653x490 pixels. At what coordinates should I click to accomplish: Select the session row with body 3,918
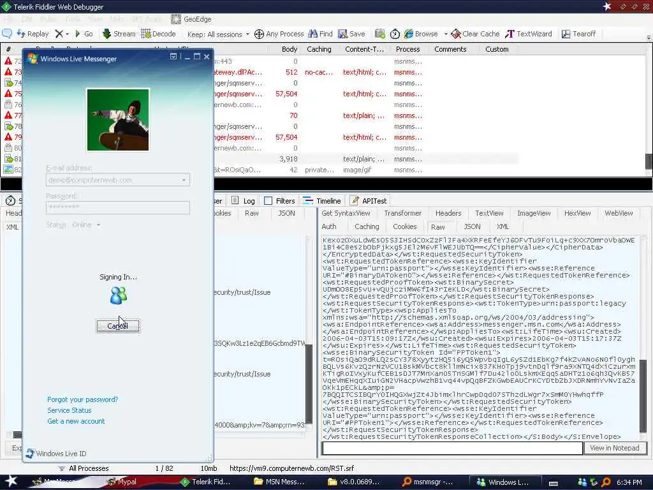point(367,159)
